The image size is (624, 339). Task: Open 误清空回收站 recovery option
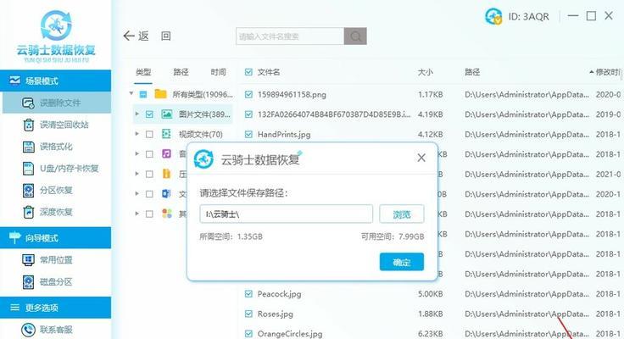click(56, 125)
